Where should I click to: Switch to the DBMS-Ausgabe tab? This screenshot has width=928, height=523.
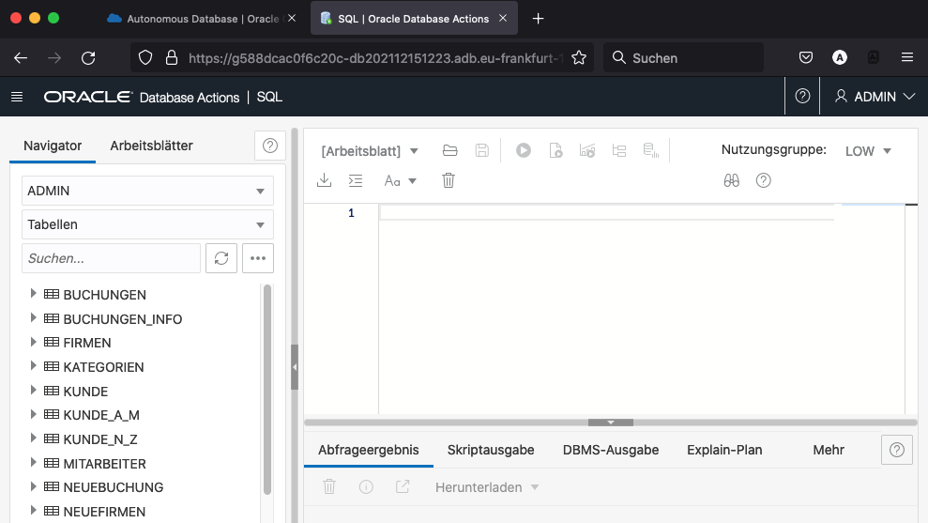coord(610,450)
